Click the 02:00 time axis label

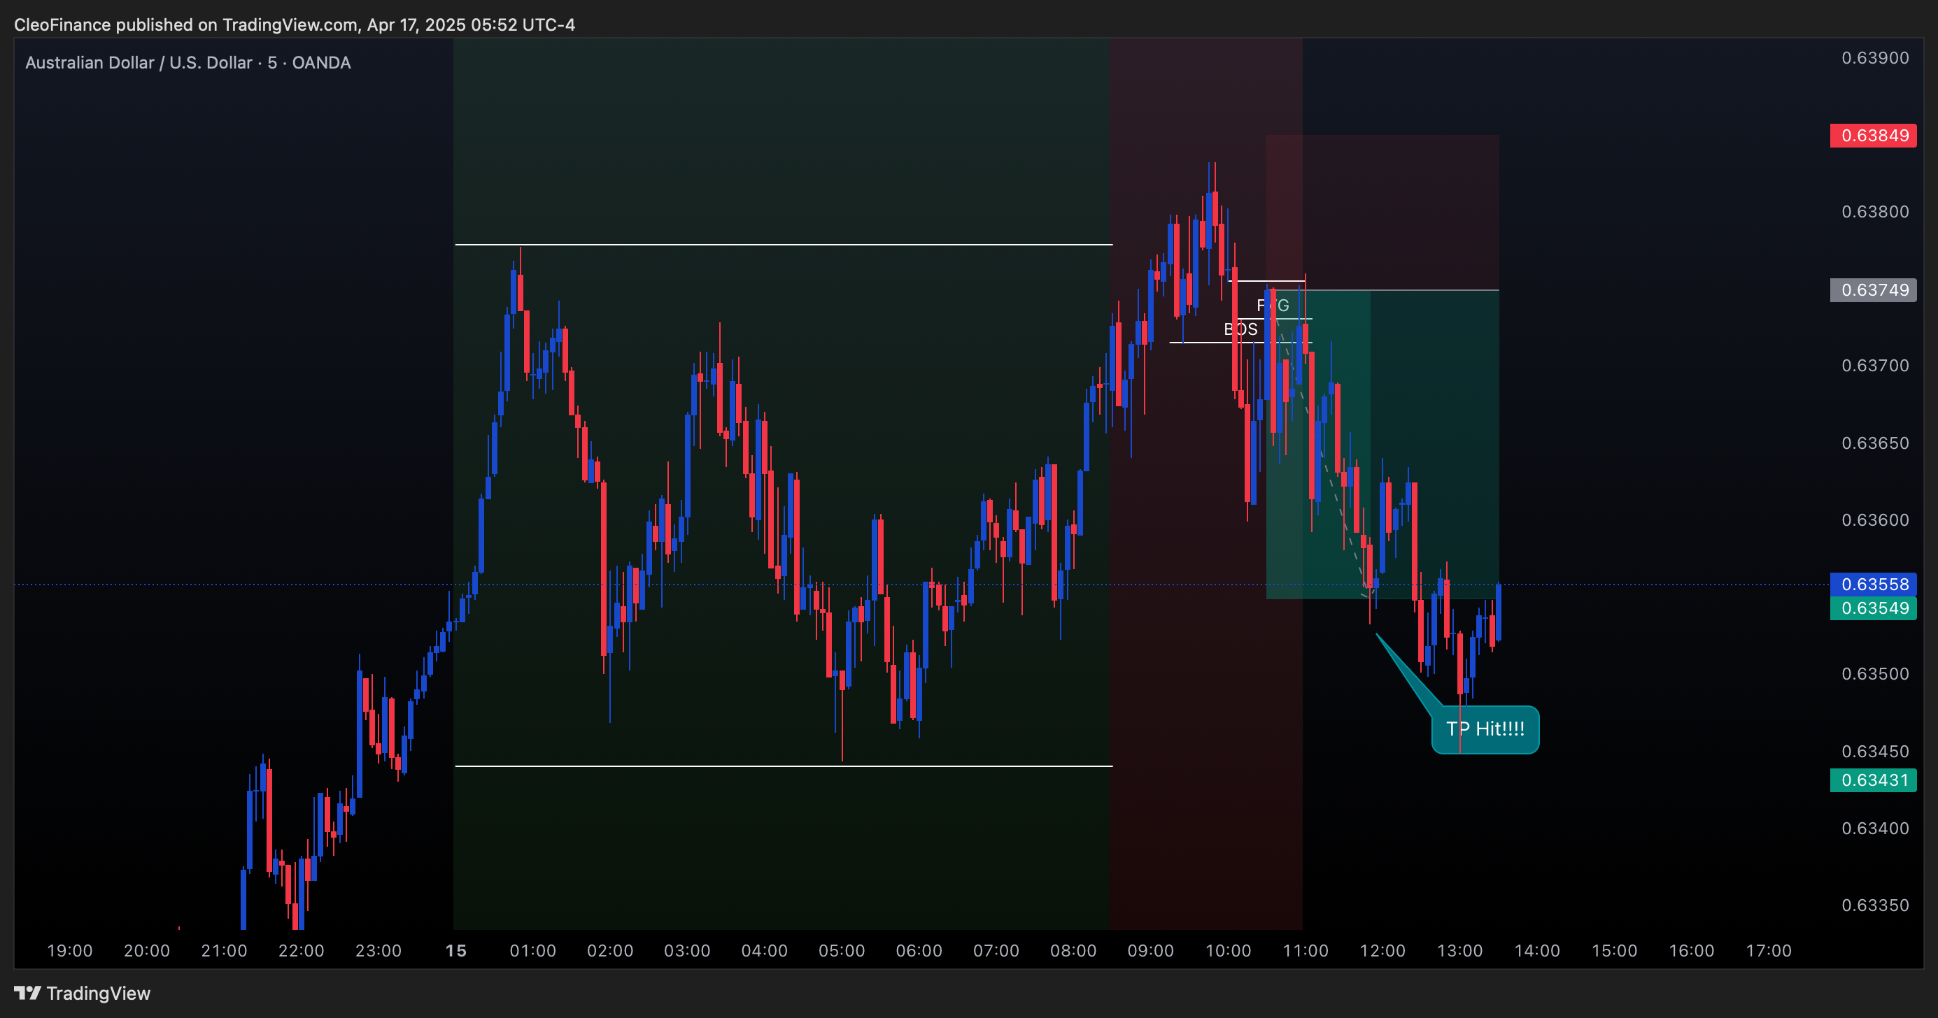[610, 950]
